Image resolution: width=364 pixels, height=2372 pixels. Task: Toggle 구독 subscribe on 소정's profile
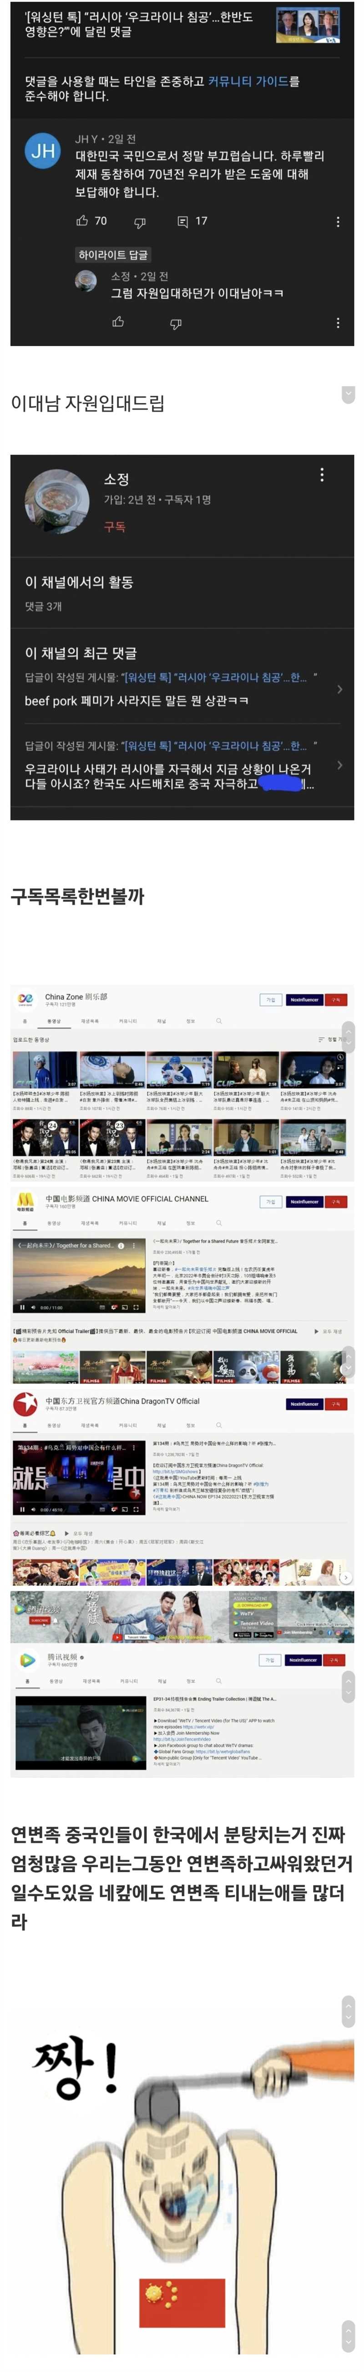pos(114,527)
